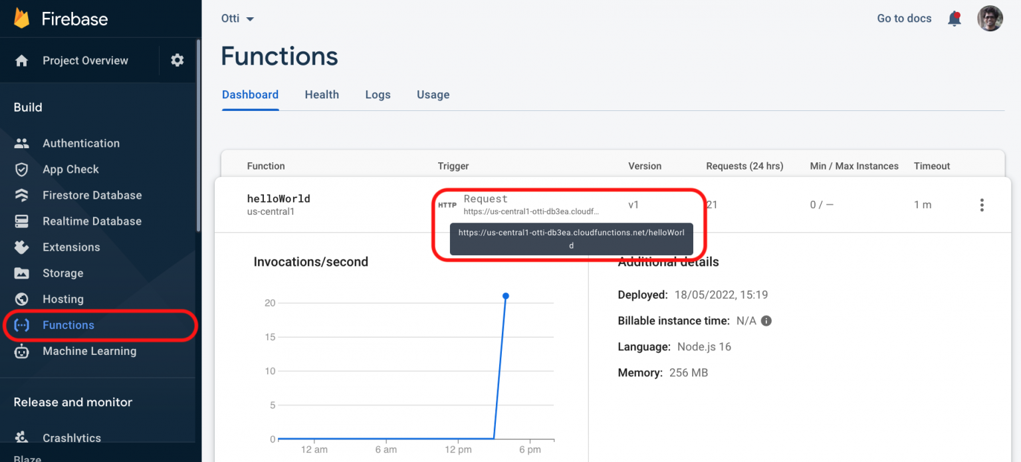Click the helloWorld function name
1021x462 pixels.
pyautogui.click(x=279, y=198)
